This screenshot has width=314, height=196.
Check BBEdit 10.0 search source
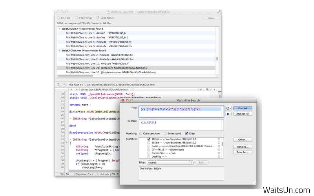pos(149,143)
